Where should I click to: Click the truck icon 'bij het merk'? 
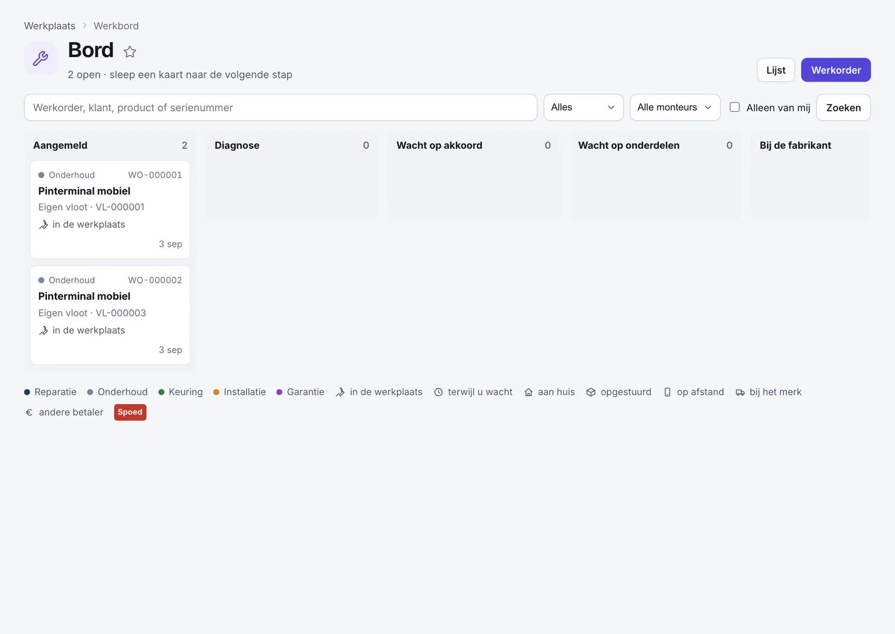pyautogui.click(x=740, y=392)
